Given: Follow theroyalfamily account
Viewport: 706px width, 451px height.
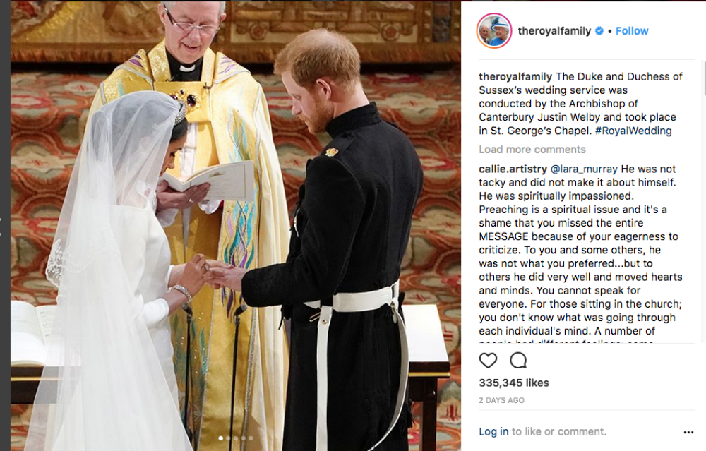Looking at the screenshot, I should point(632,30).
